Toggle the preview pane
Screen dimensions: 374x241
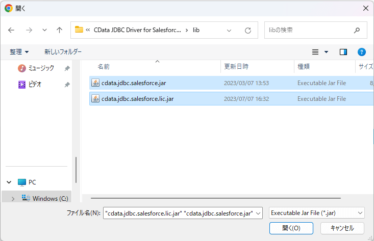click(343, 52)
